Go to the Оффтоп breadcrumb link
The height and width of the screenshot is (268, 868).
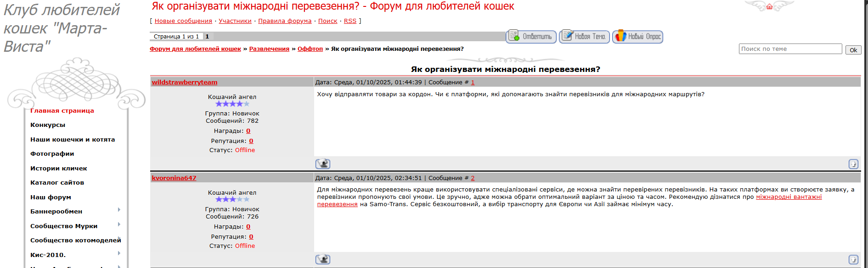[310, 49]
